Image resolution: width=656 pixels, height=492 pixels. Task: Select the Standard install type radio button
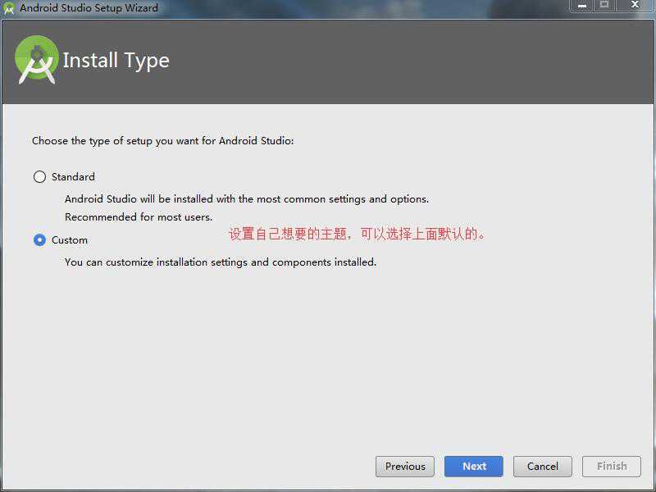[39, 177]
